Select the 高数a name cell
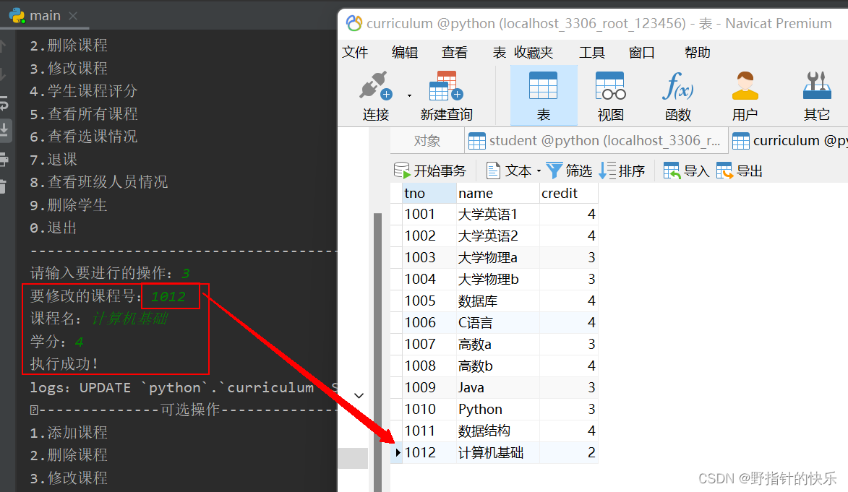This screenshot has width=848, height=492. click(498, 344)
